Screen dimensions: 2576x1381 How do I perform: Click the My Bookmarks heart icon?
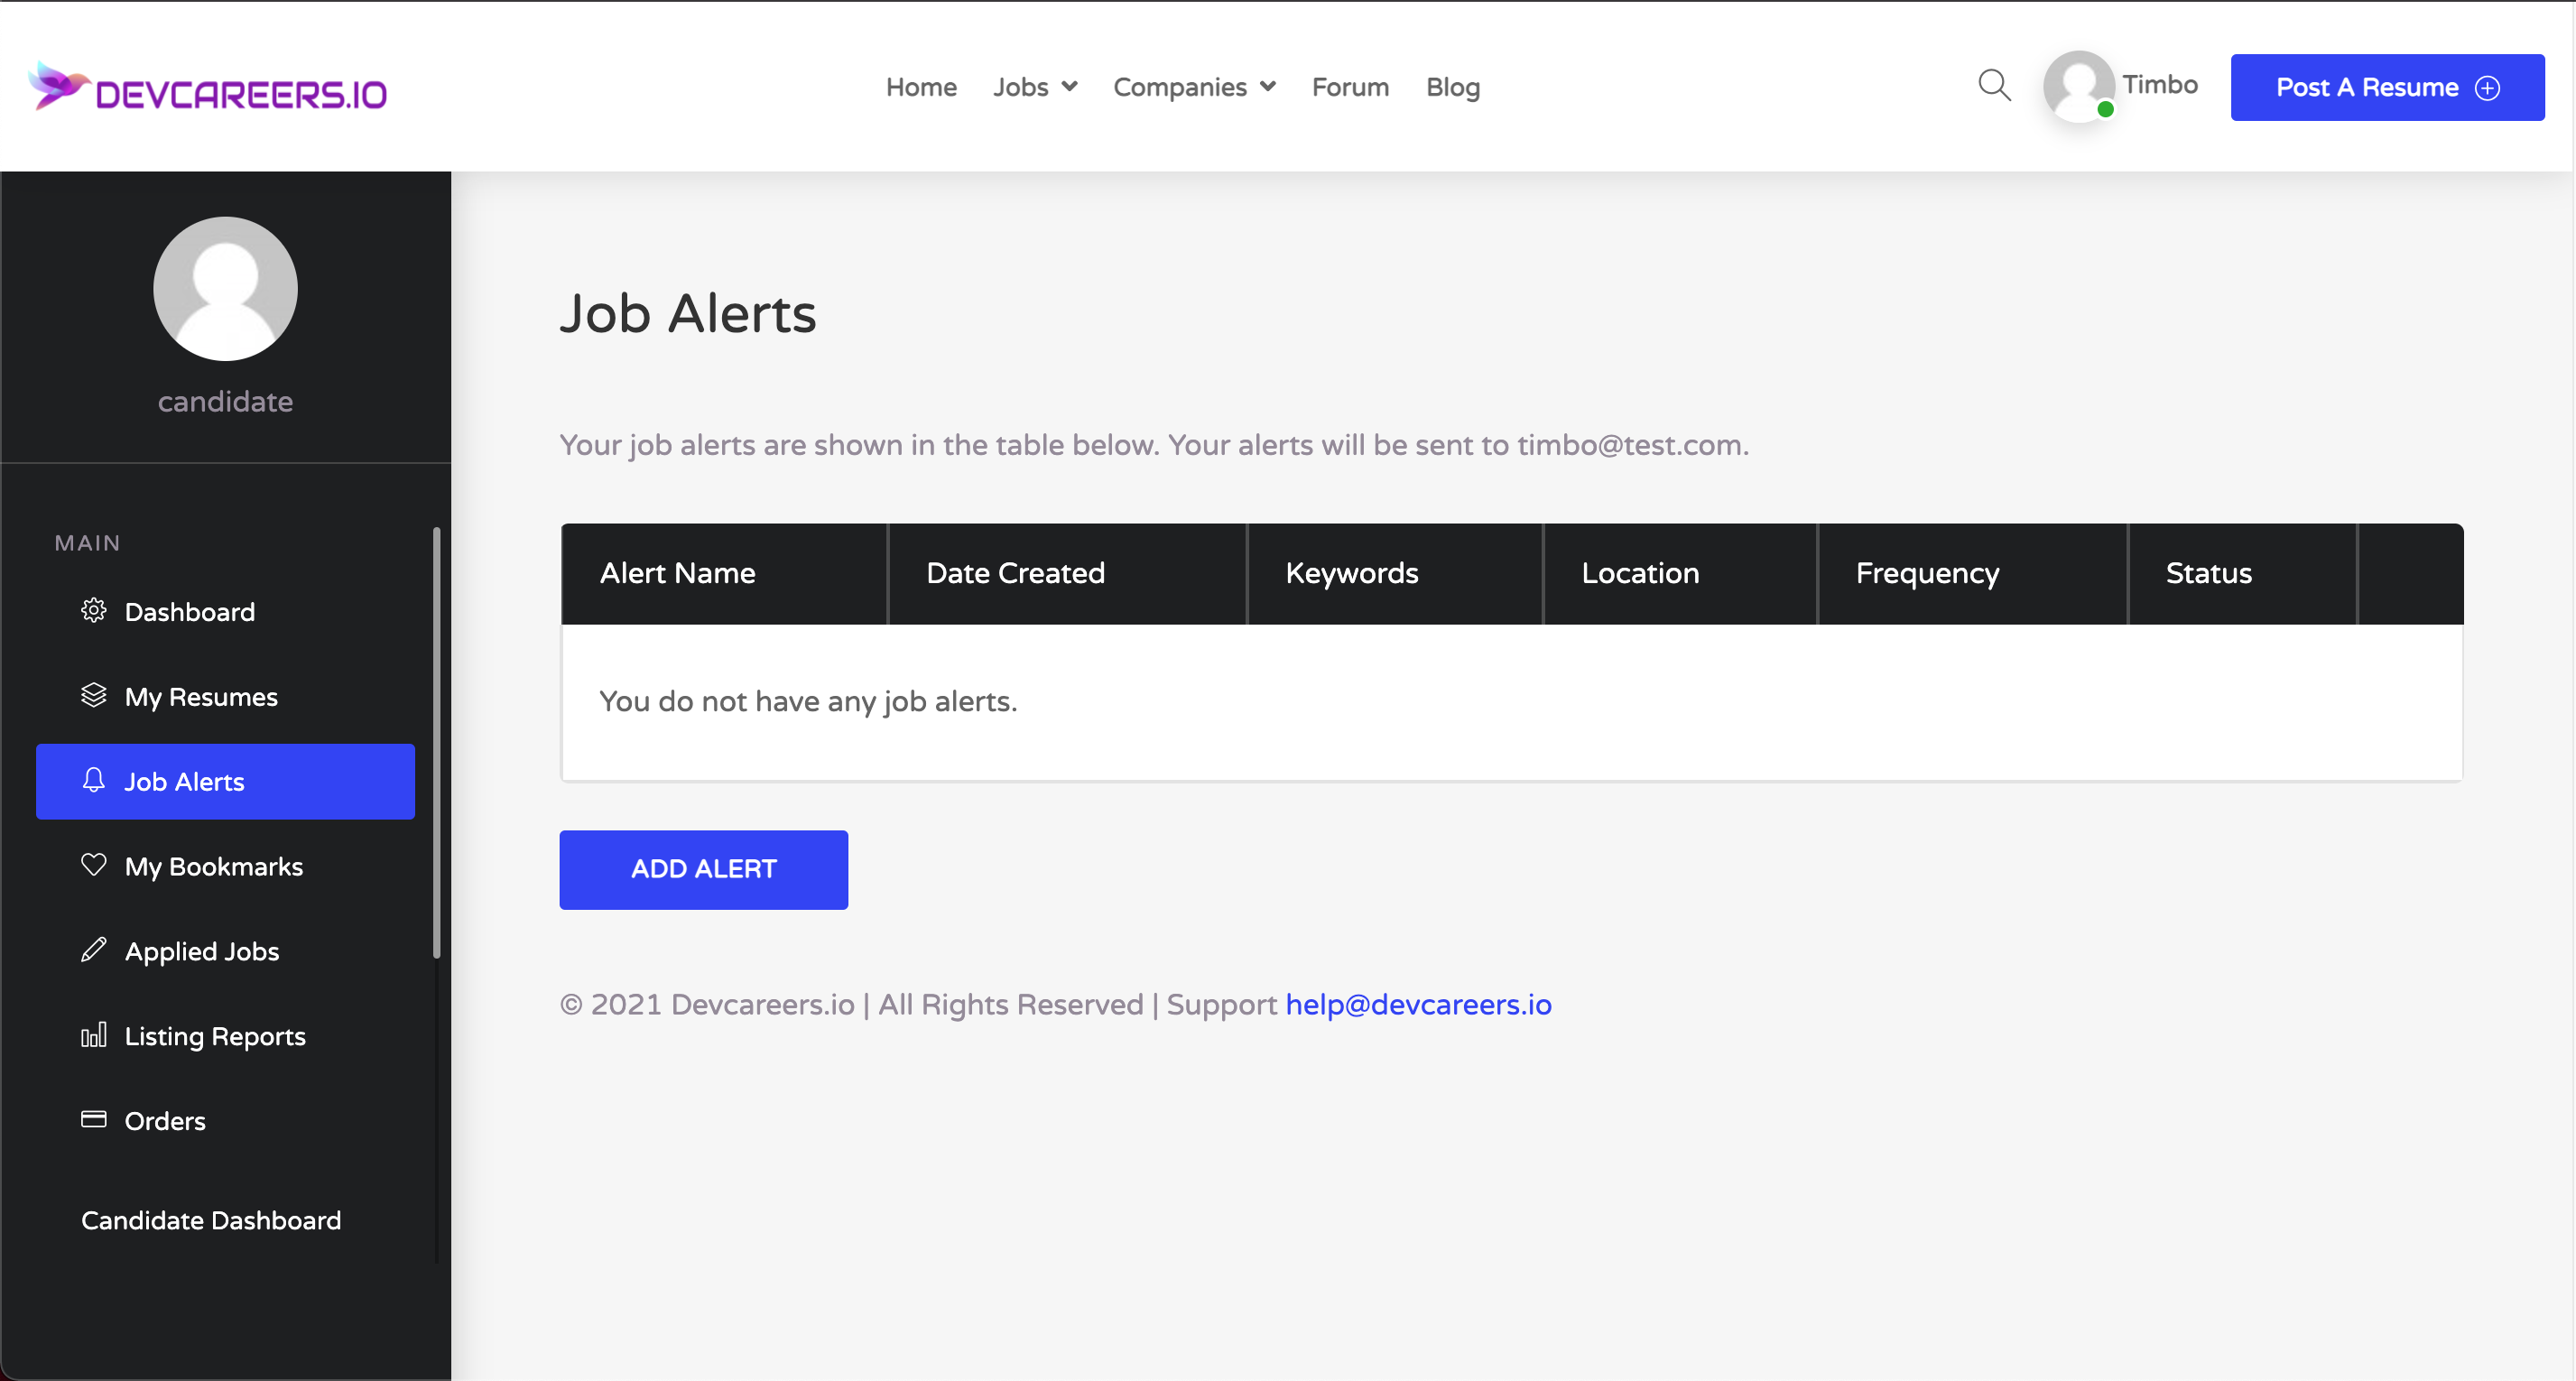click(x=93, y=865)
